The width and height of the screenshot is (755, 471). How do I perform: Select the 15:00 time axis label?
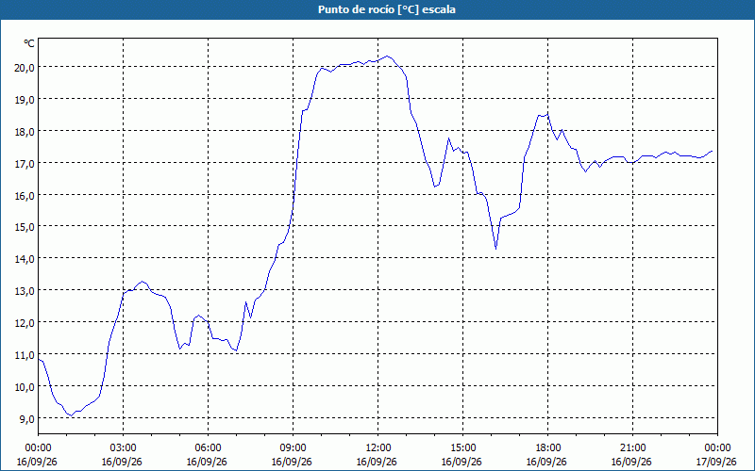coord(462,448)
